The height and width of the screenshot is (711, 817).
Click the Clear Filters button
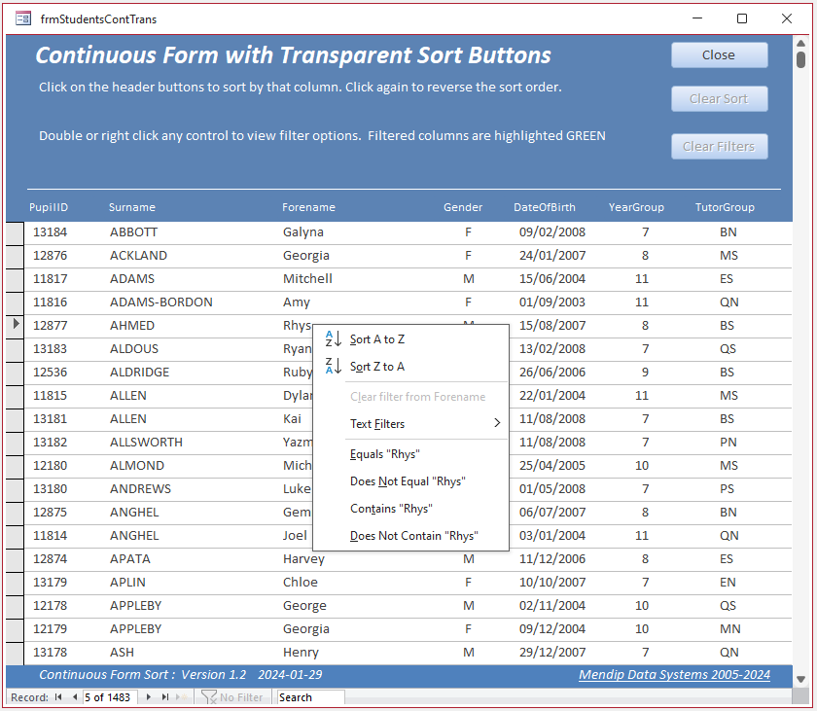click(719, 146)
